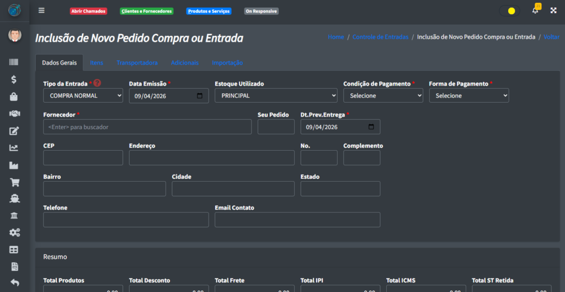This screenshot has height=292, width=565.
Task: Expand the Forma de Pagamento dropdown
Action: pyautogui.click(x=468, y=95)
